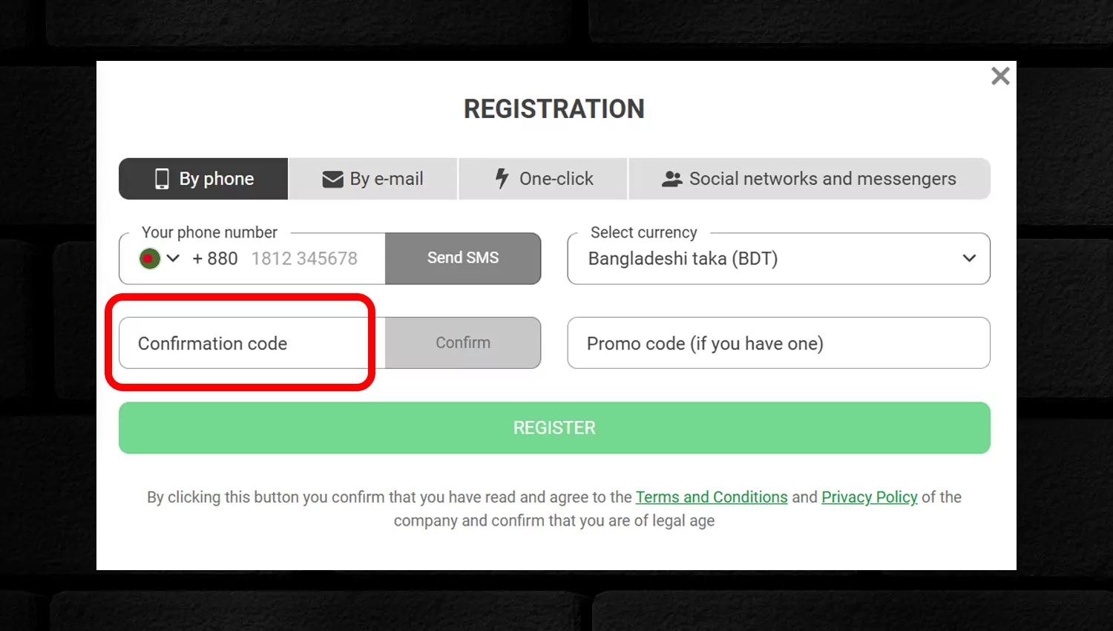Switch to Social networks and messengers tab
Viewport: 1113px width, 631px height.
pyautogui.click(x=809, y=179)
